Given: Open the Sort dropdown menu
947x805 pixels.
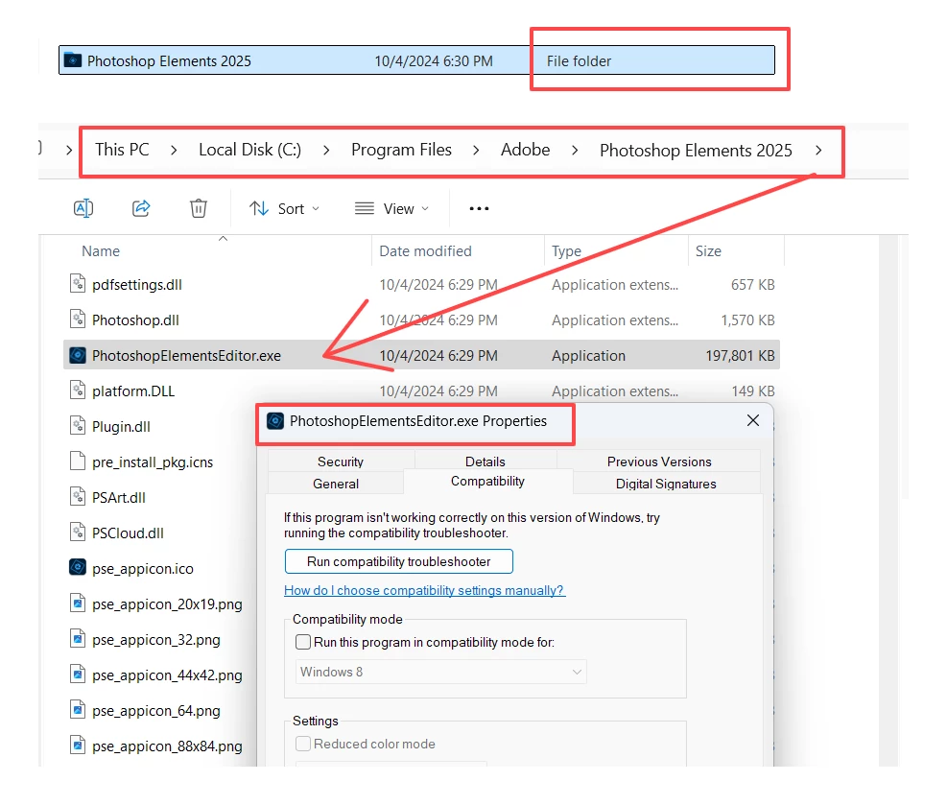Looking at the screenshot, I should pos(284,208).
